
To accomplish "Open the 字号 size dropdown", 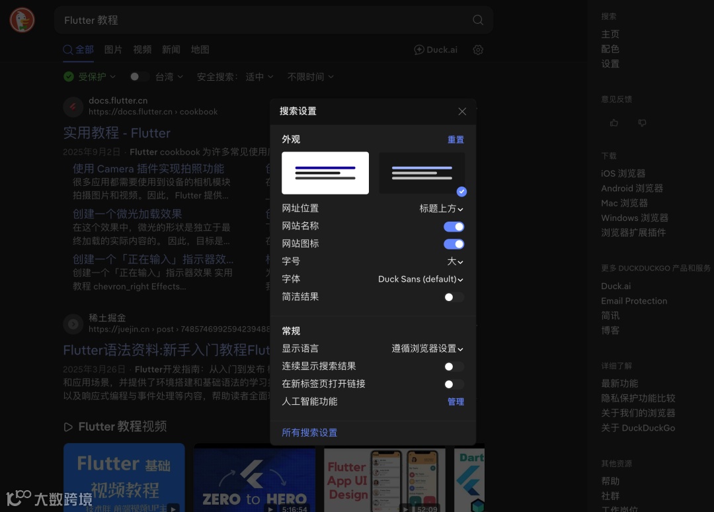I will 455,261.
